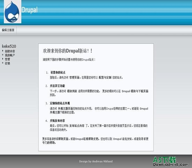
Task: Click step heading 开启其它功能
Action: tap(57, 86)
